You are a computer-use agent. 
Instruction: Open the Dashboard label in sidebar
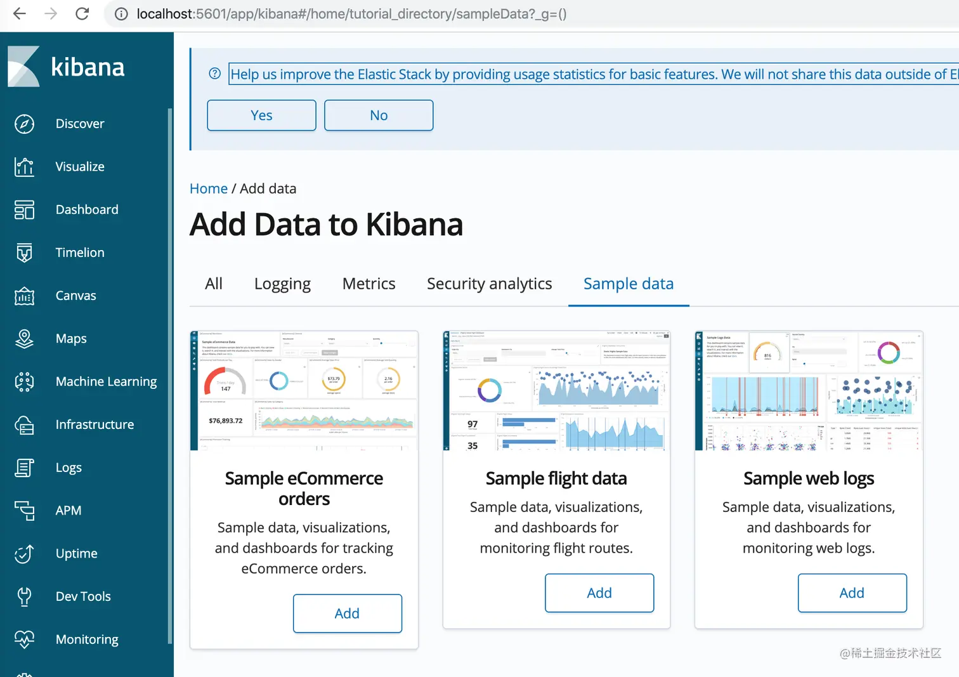pos(87,209)
